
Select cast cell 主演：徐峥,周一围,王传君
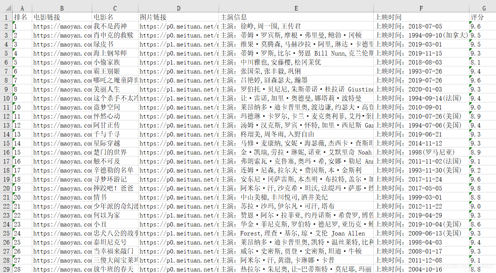coord(296,26)
